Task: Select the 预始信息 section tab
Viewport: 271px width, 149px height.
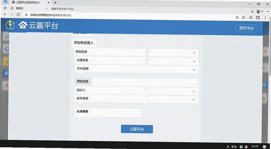Action: pyautogui.click(x=83, y=81)
